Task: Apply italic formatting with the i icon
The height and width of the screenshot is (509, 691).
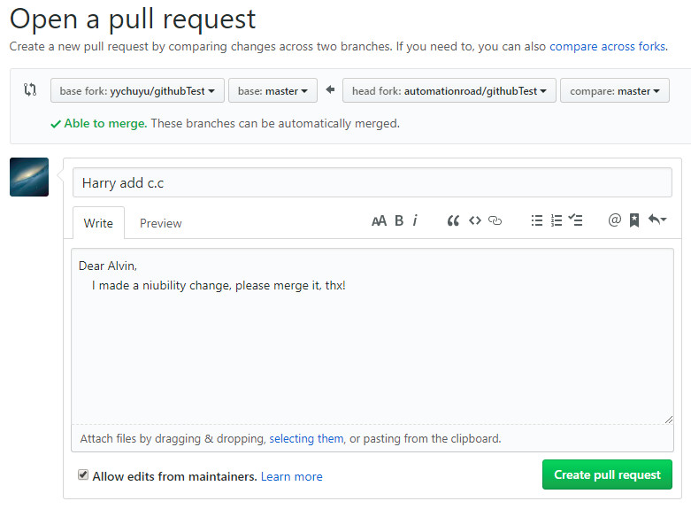Action: [415, 221]
